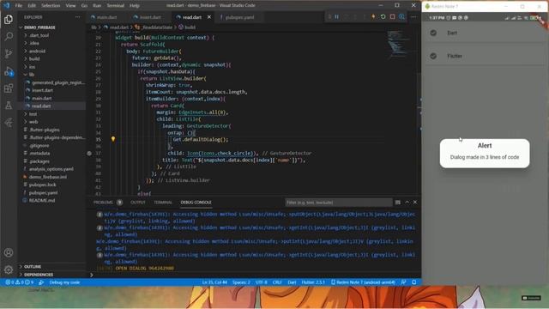Expand the DEPENDENCIES section
549x309 pixels.
[38, 275]
